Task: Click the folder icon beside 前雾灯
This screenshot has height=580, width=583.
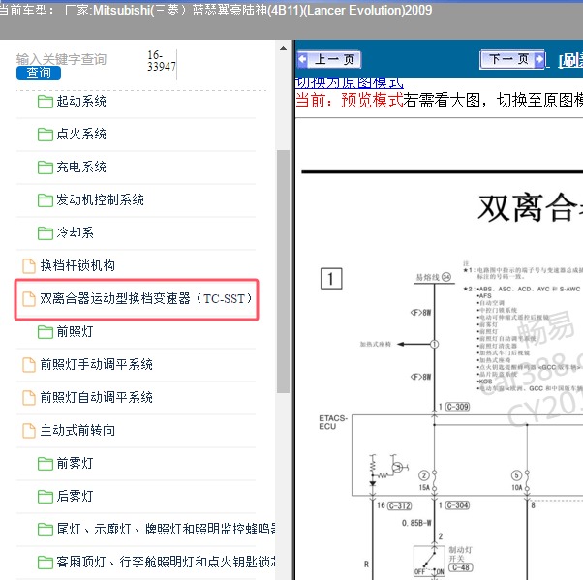Action: click(x=45, y=464)
